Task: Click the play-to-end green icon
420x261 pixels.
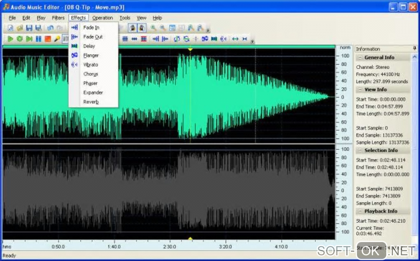Action: 29,39
